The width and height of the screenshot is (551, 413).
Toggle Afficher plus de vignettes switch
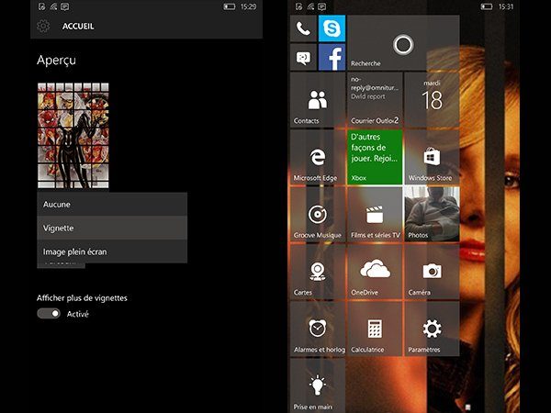(49, 314)
